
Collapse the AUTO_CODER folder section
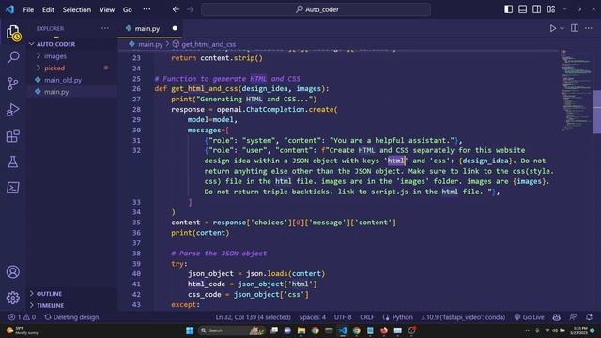pos(72,44)
